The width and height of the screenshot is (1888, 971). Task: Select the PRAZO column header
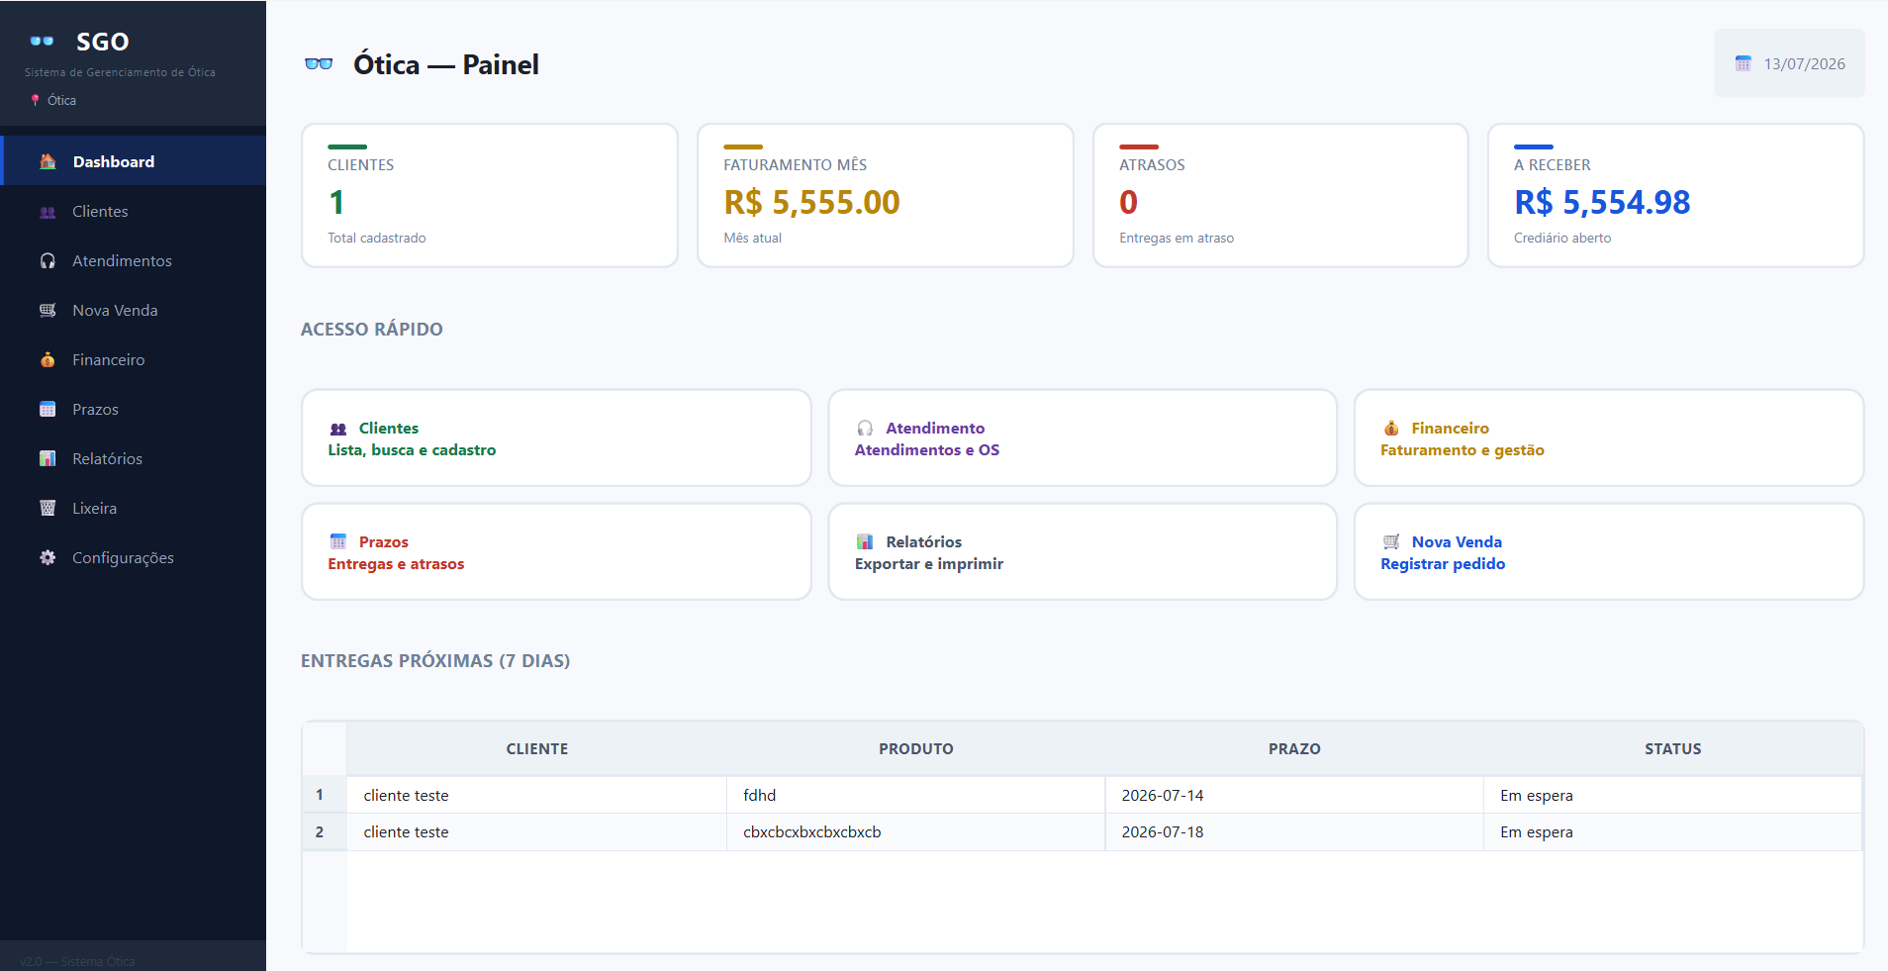1294,749
